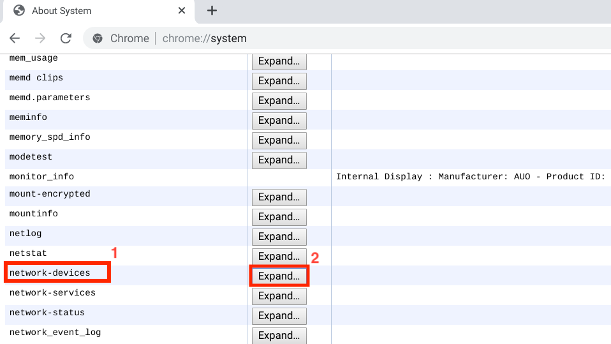Expand the modetest entry
Viewport: 611px width, 344px height.
click(x=279, y=160)
